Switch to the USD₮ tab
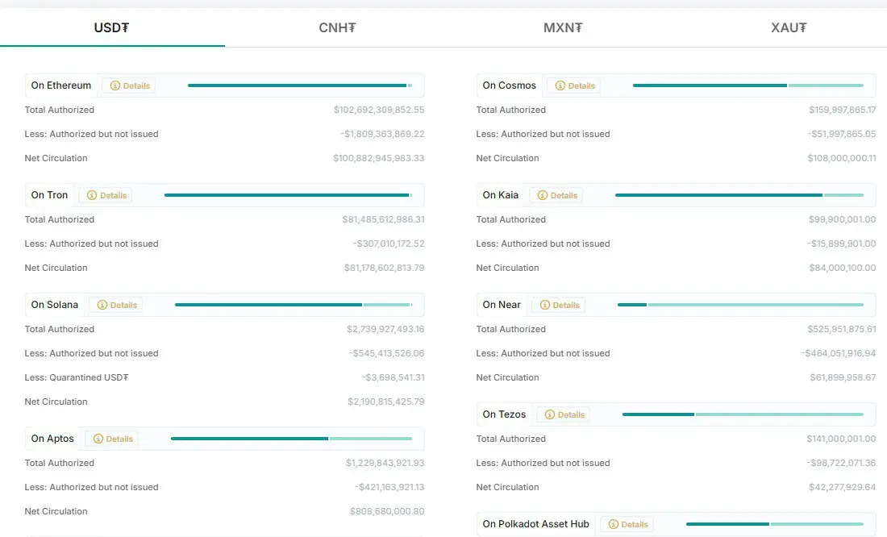 click(111, 27)
